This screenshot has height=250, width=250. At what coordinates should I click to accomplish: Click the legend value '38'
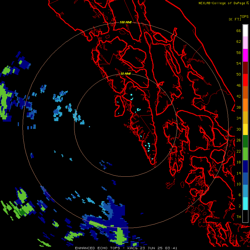point(239,107)
